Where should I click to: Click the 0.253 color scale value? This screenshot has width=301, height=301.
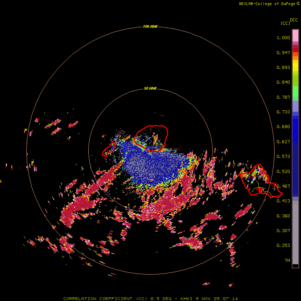pos(283,245)
